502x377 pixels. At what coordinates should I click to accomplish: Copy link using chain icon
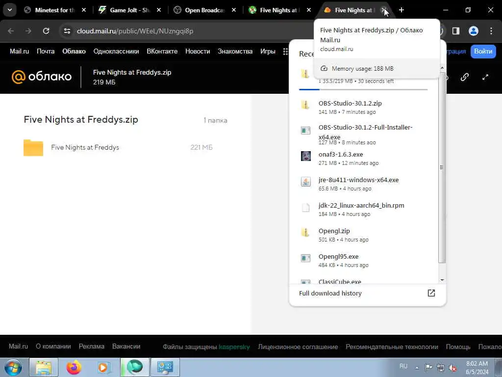pyautogui.click(x=465, y=77)
